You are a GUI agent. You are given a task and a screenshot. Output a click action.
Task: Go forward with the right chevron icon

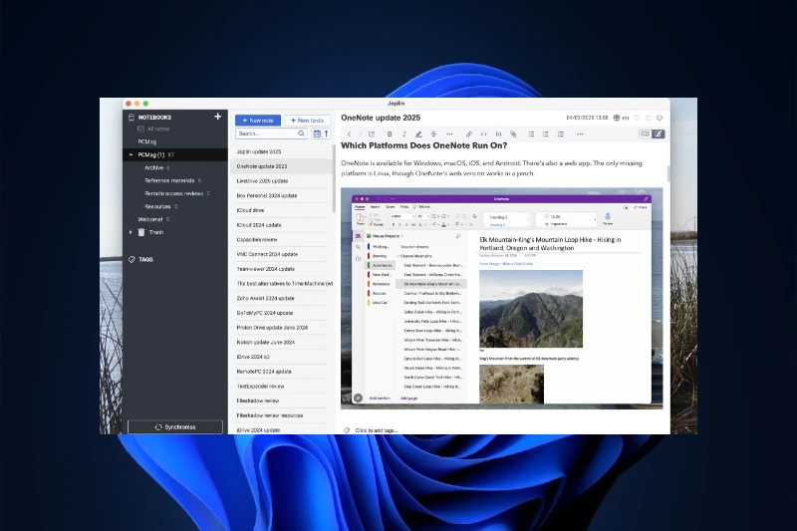click(x=361, y=134)
